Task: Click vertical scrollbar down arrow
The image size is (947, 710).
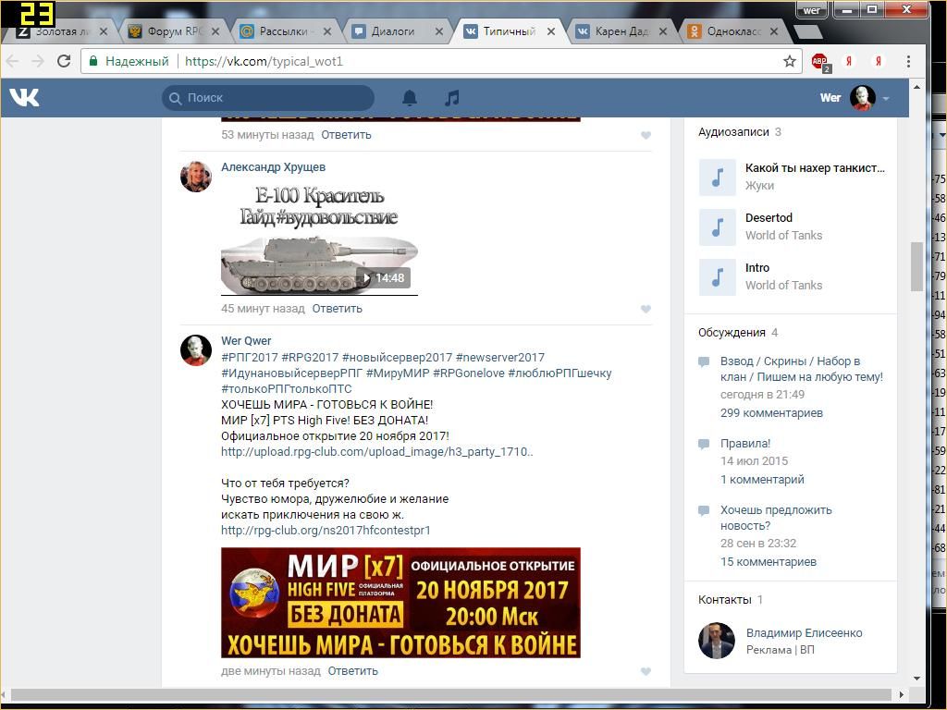Action: [x=916, y=679]
